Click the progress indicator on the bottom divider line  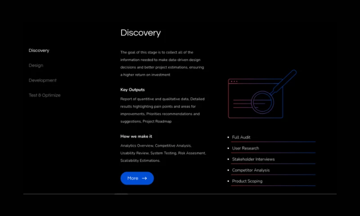[121, 194]
